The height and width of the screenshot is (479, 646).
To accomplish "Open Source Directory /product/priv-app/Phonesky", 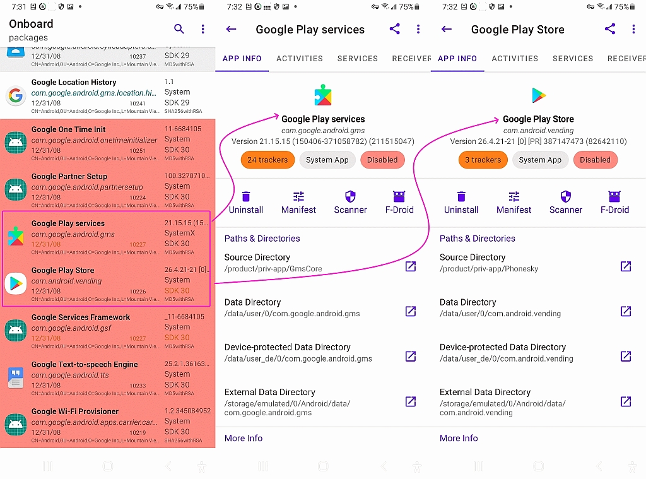I will coord(626,267).
